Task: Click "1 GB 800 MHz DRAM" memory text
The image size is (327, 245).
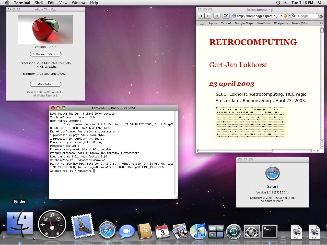Action: (x=51, y=74)
